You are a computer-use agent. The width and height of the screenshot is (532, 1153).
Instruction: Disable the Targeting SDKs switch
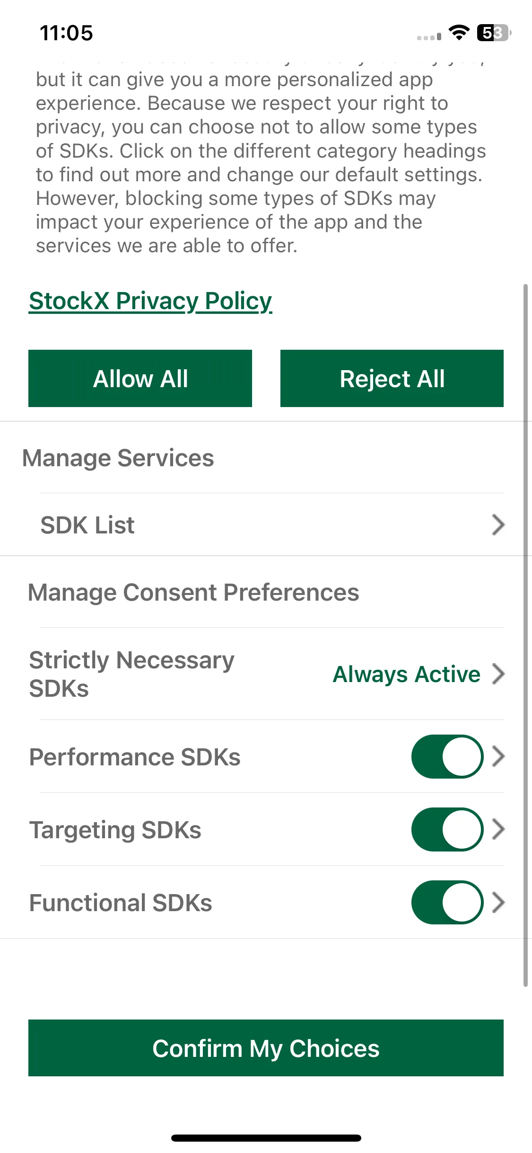(447, 829)
